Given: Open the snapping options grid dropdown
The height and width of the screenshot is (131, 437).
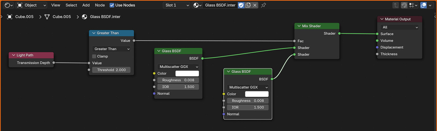Looking at the screenshot, I should pyautogui.click(x=413, y=5).
